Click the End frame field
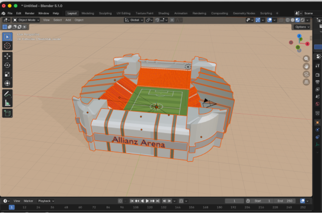This screenshot has width=322, height=213. point(284,201)
